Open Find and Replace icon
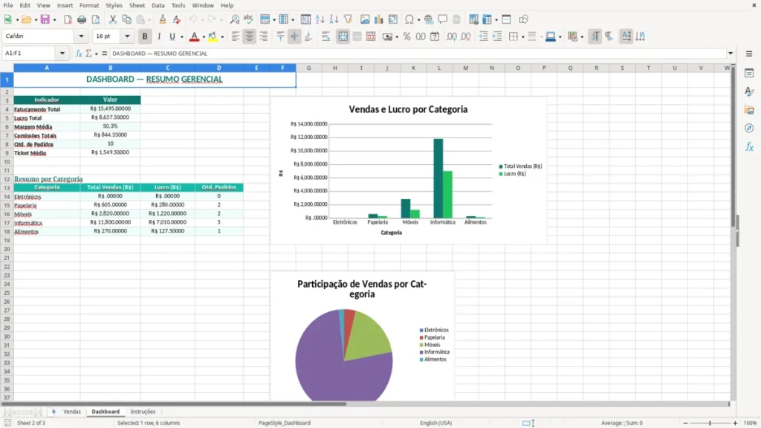 pos(234,19)
